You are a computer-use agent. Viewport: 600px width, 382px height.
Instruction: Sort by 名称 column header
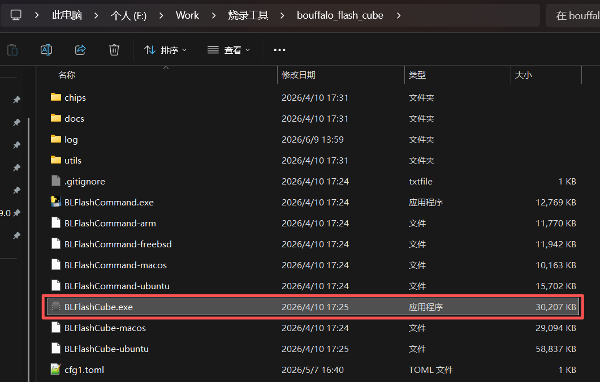(x=67, y=75)
